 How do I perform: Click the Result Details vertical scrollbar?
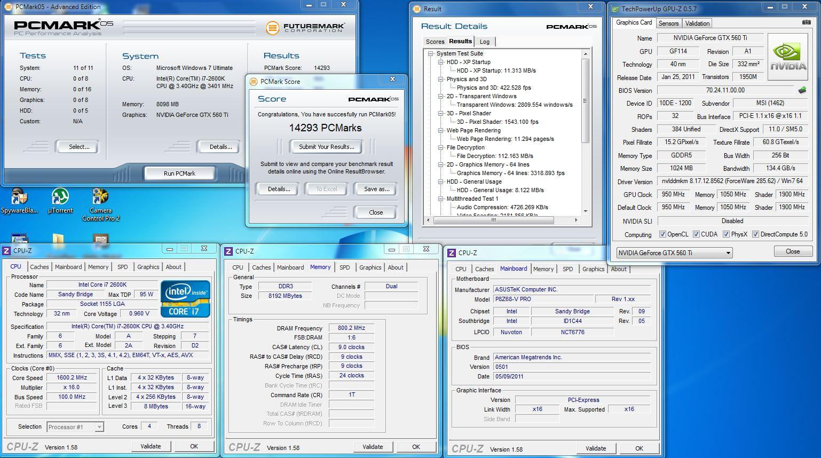(x=585, y=132)
